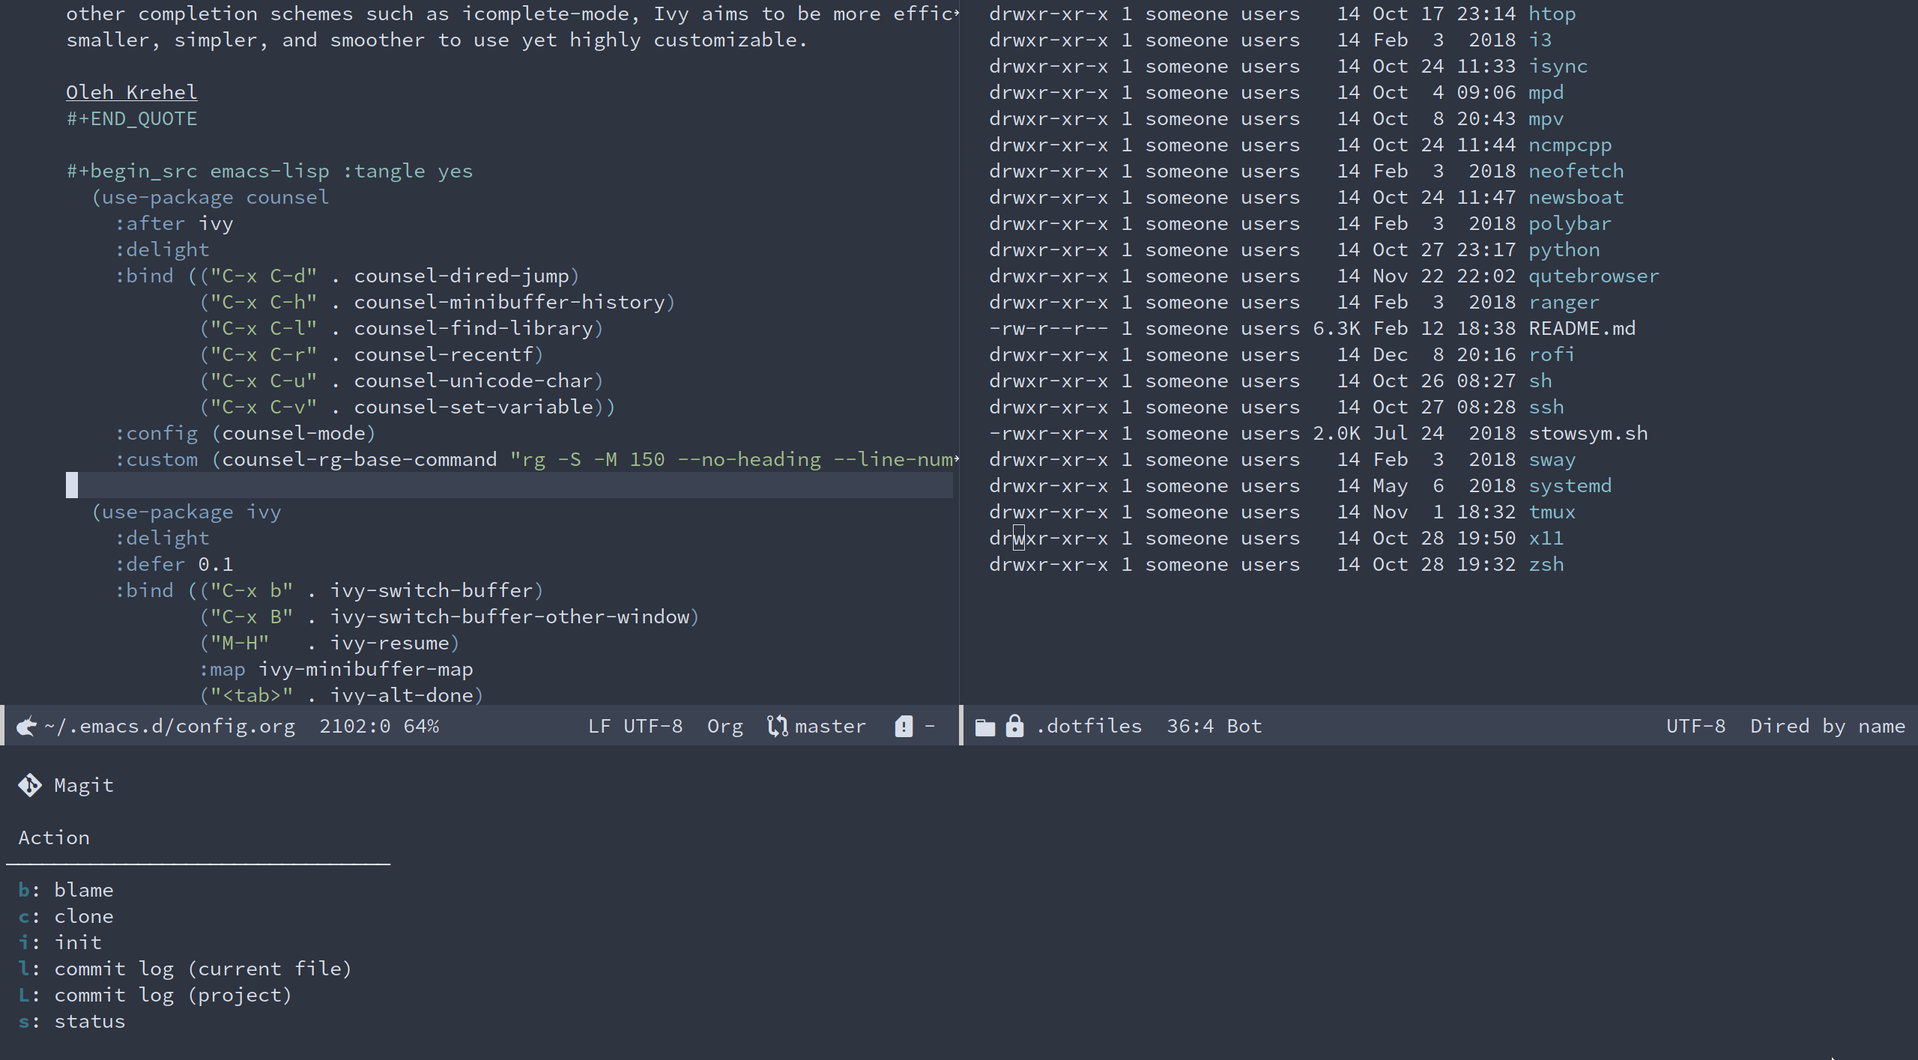Open the Oleh Krehel link

(x=131, y=92)
